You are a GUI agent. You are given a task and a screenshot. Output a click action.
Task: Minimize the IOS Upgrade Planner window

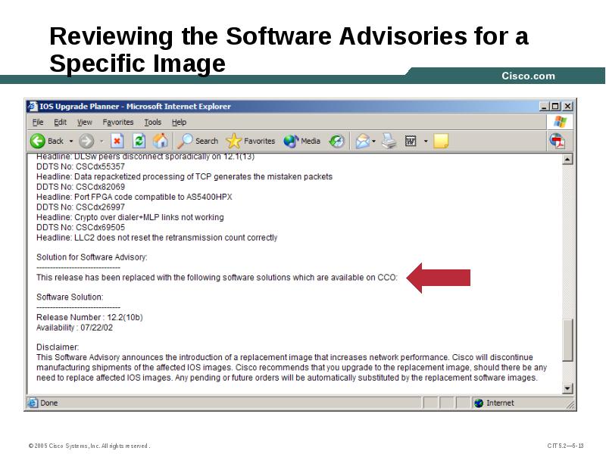click(x=544, y=106)
